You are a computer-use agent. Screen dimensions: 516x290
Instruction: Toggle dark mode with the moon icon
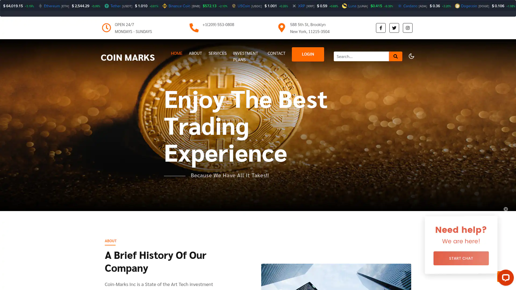point(411,56)
